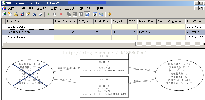Select the Trace Start row
This screenshot has height=100, width=205.
[x=103, y=27]
